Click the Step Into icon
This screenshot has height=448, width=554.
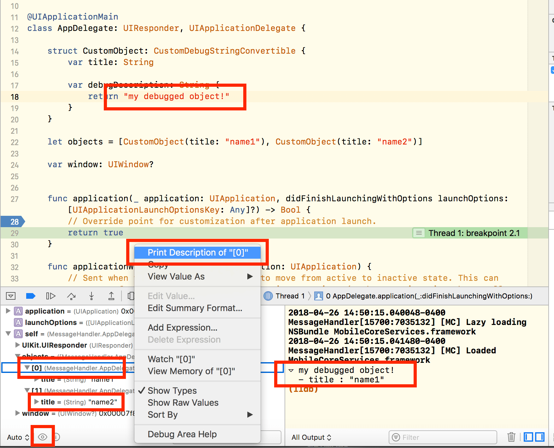click(91, 296)
